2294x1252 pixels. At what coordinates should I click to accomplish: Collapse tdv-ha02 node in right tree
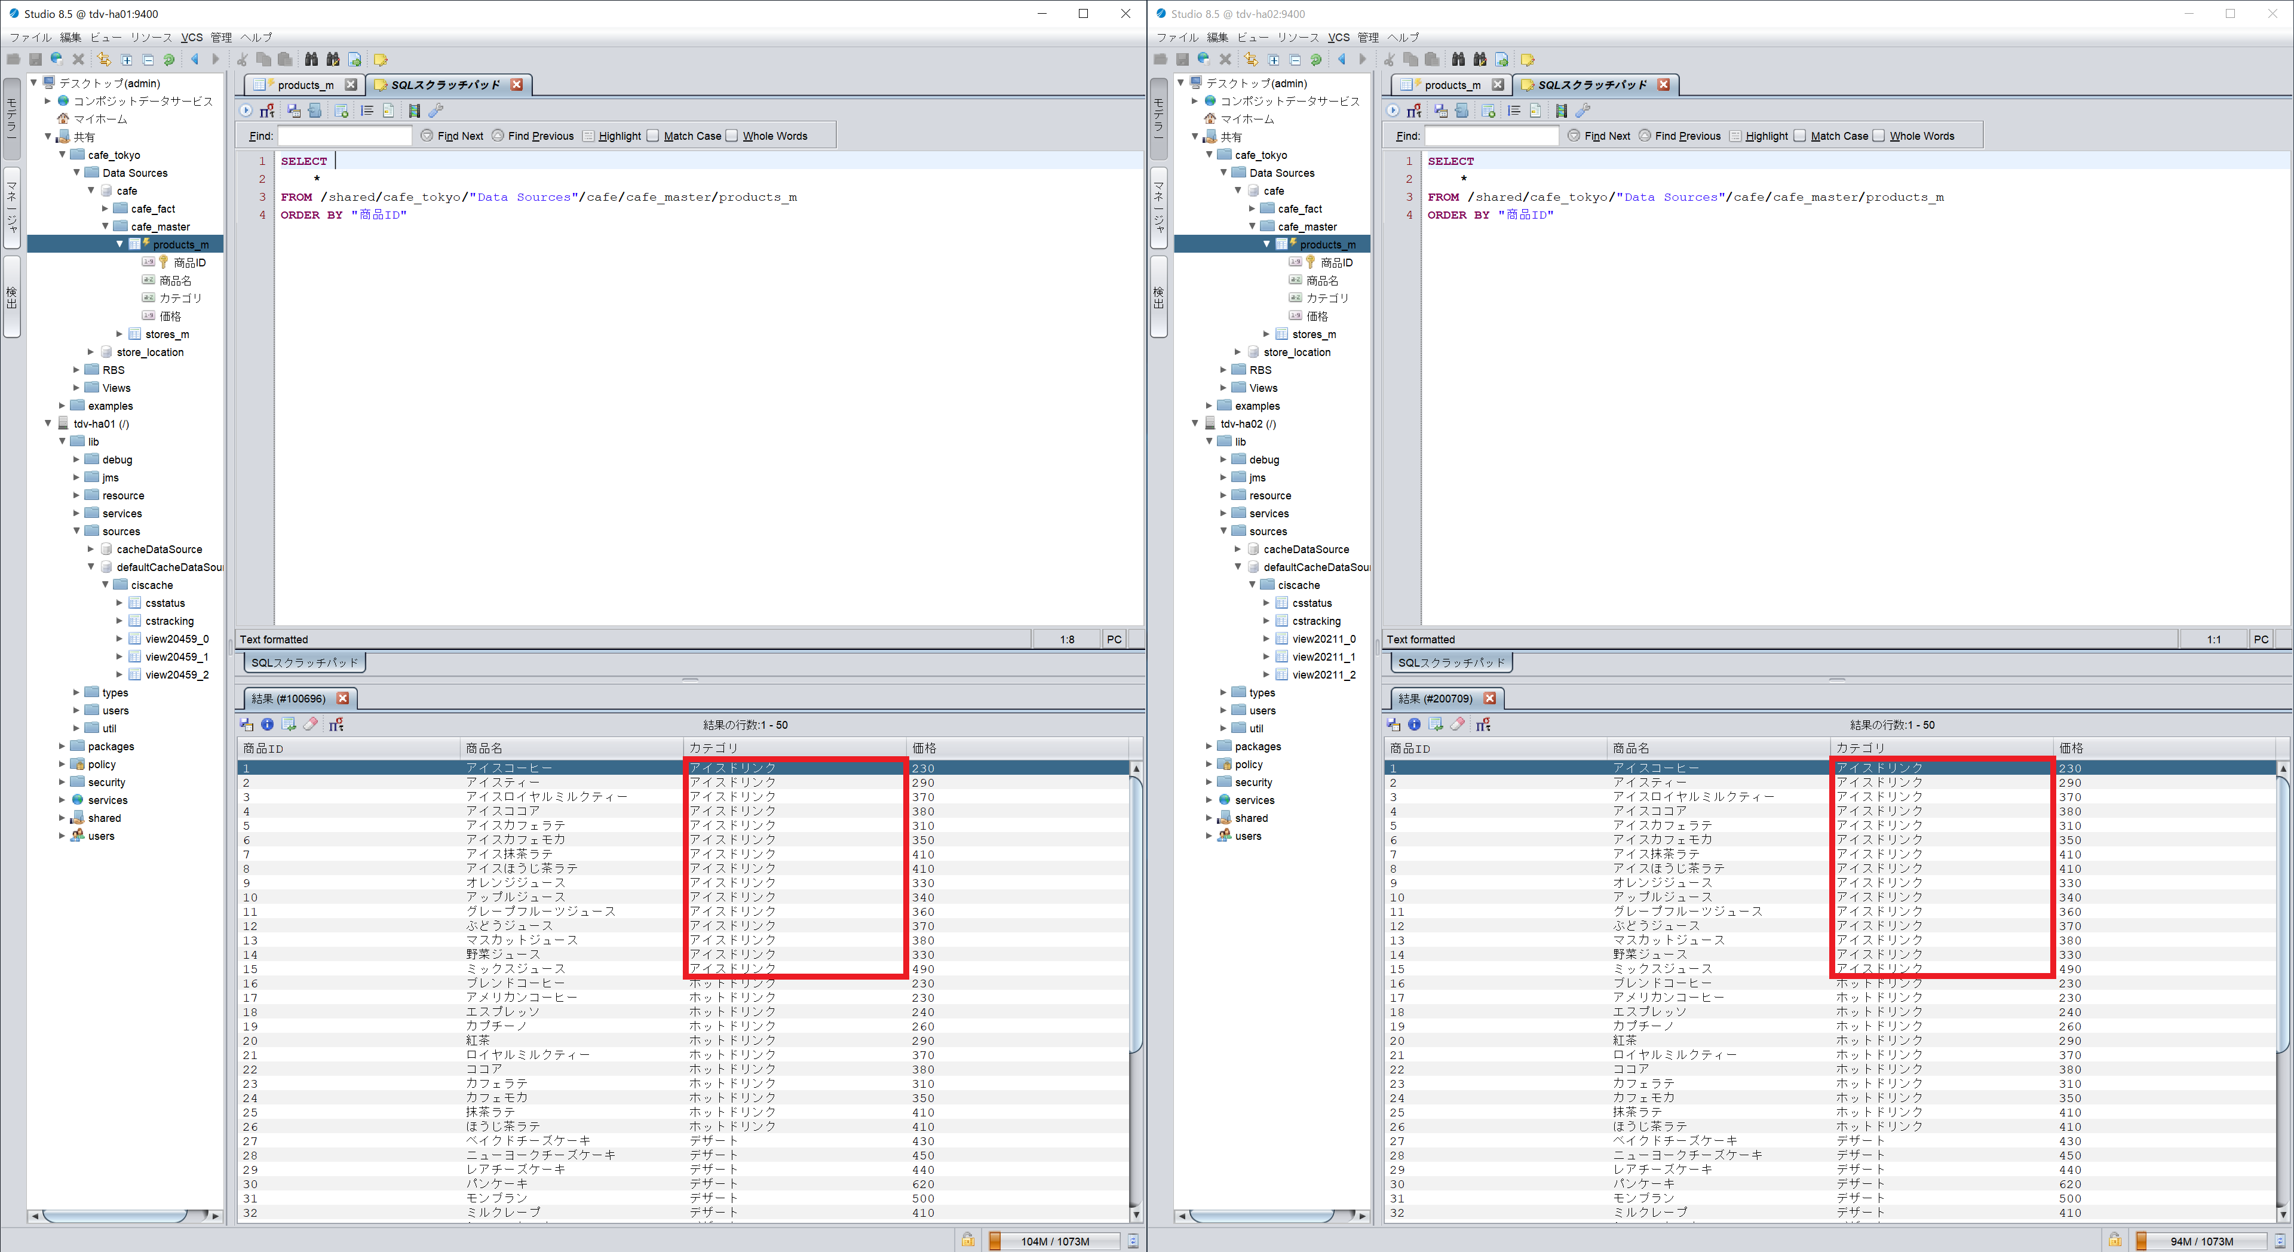click(x=1195, y=424)
